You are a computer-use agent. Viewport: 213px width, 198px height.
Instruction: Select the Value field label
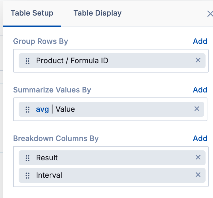[65, 109]
